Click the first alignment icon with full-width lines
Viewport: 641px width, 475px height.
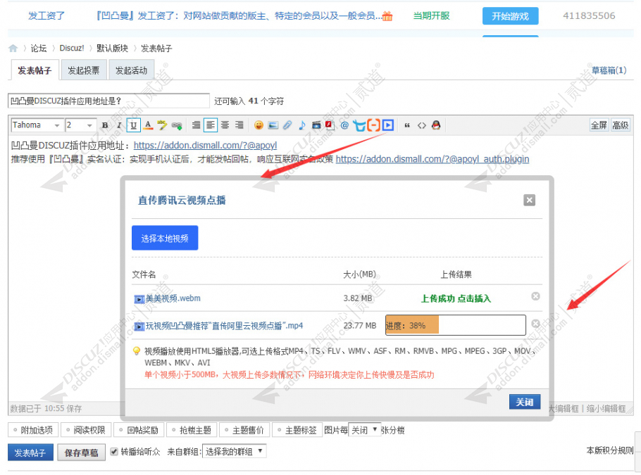[197, 125]
